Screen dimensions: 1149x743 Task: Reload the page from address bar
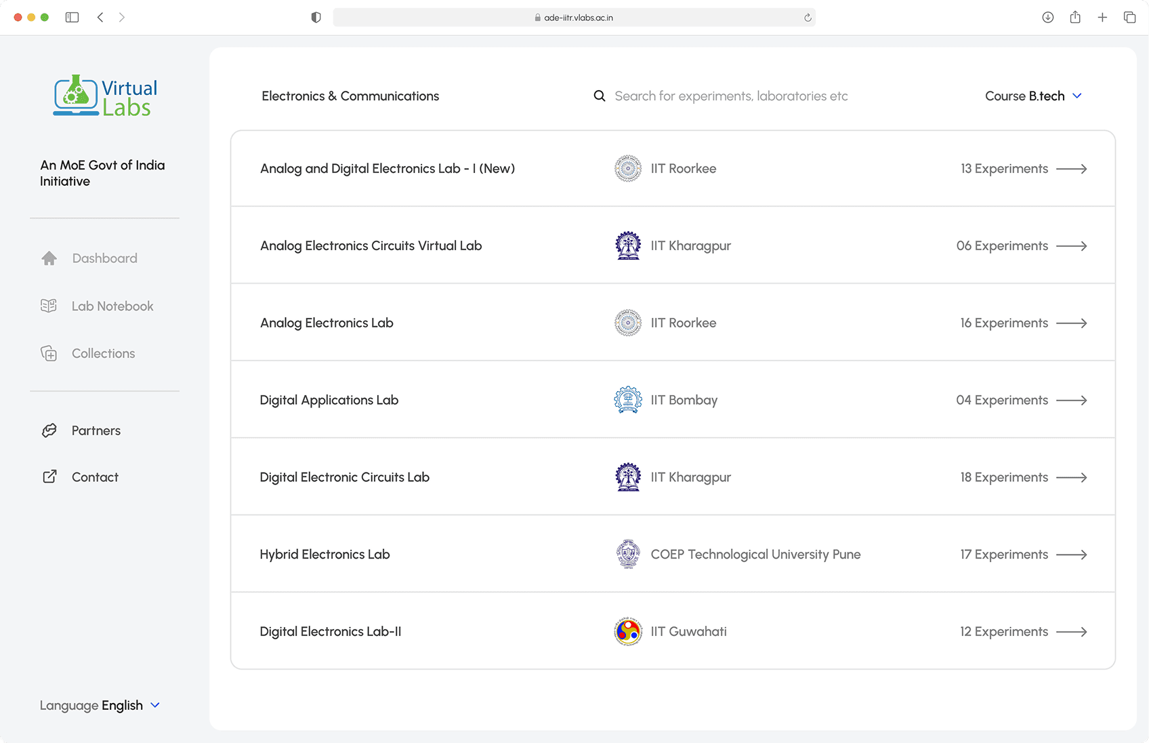click(808, 18)
